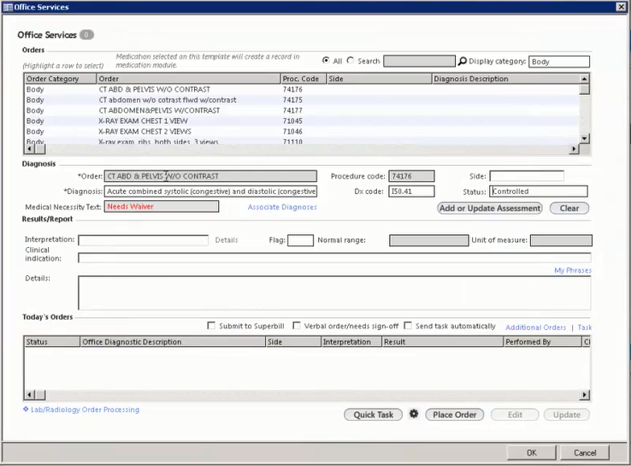
Task: Click the Clinical indication field
Action: [x=334, y=257]
